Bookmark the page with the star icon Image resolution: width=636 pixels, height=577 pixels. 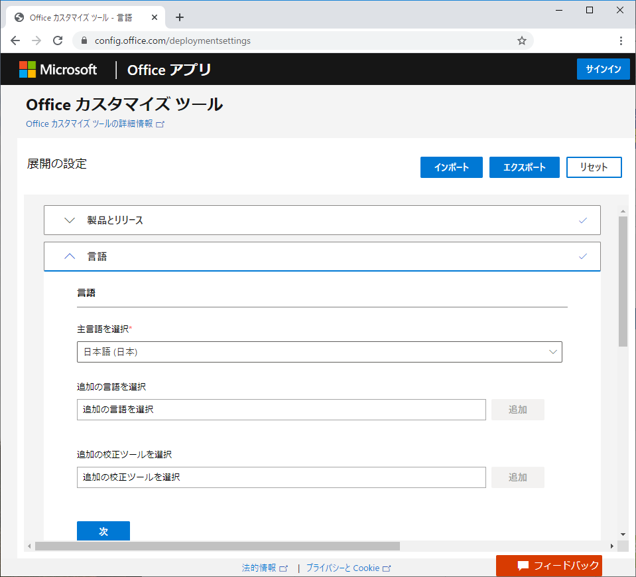pos(522,41)
